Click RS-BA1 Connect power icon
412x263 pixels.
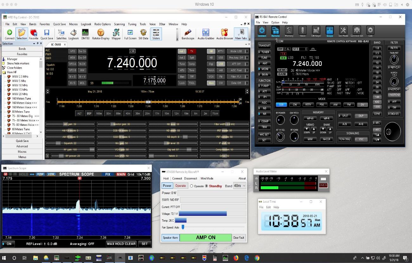[x=262, y=32]
